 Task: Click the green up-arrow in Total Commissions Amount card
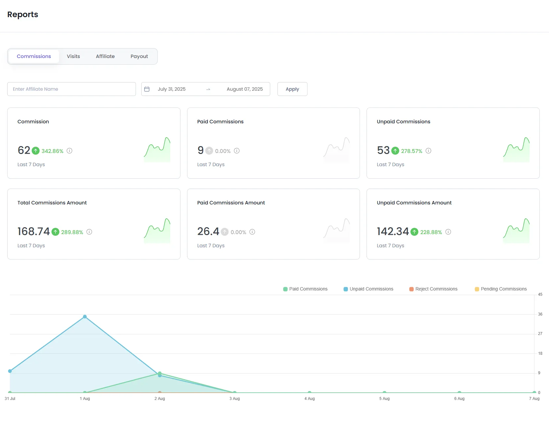click(x=55, y=232)
